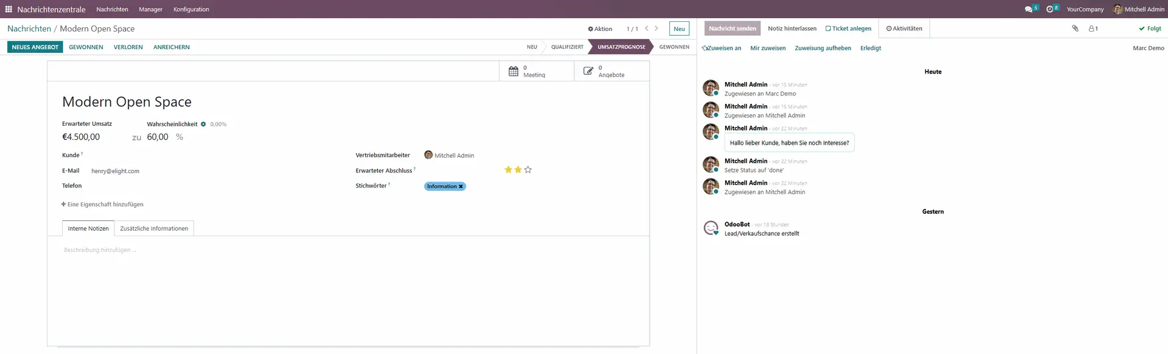This screenshot has height=354, width=1168.
Task: Go to next record with right arrow
Action: tap(656, 29)
